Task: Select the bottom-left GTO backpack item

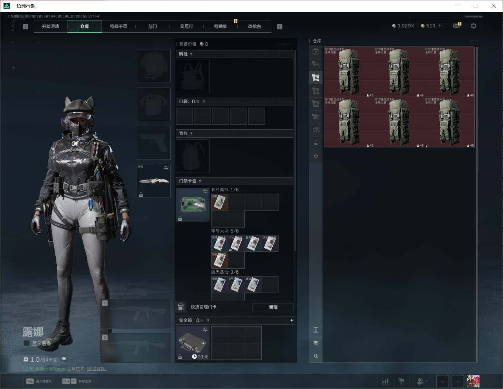Action: click(x=349, y=122)
